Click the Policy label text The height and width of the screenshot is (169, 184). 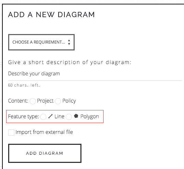69,101
